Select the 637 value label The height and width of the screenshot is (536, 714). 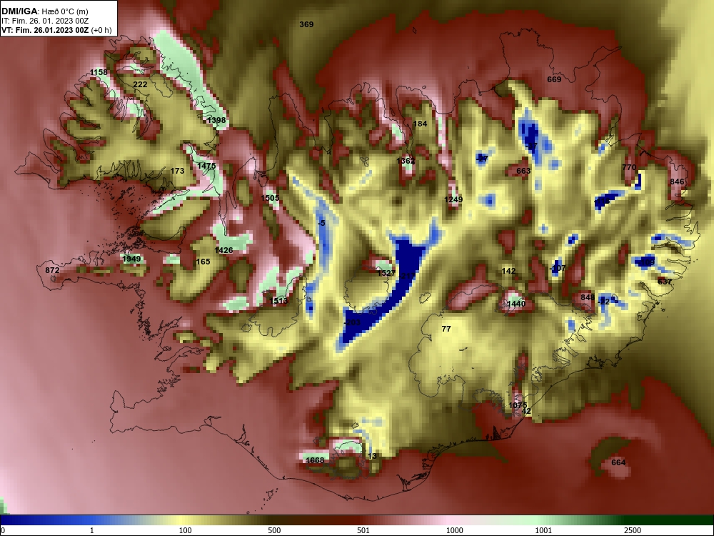(665, 282)
